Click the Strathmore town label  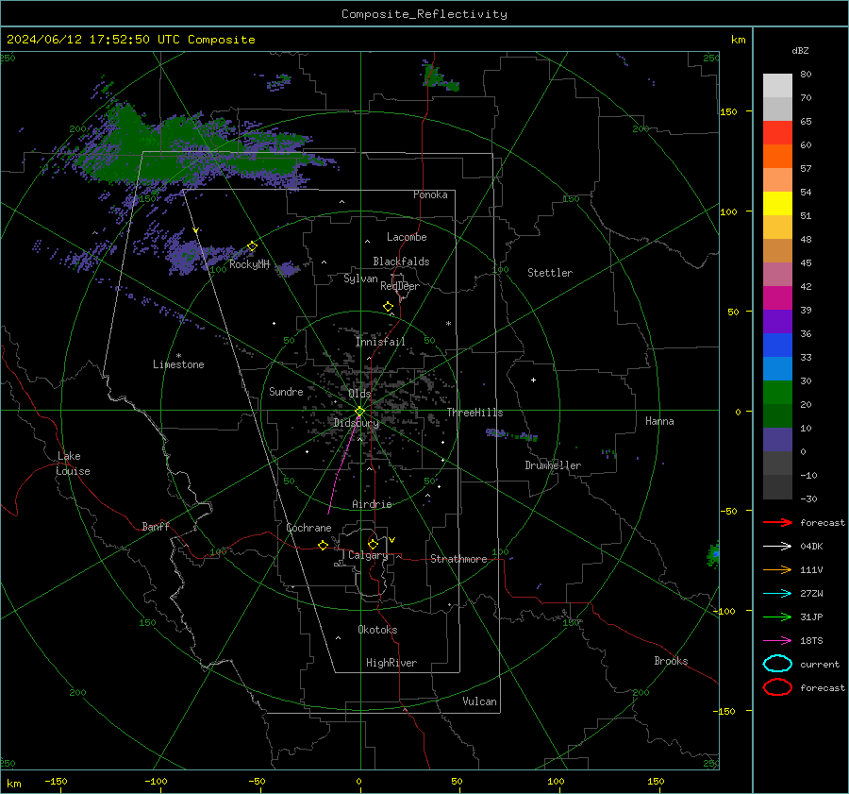[458, 559]
